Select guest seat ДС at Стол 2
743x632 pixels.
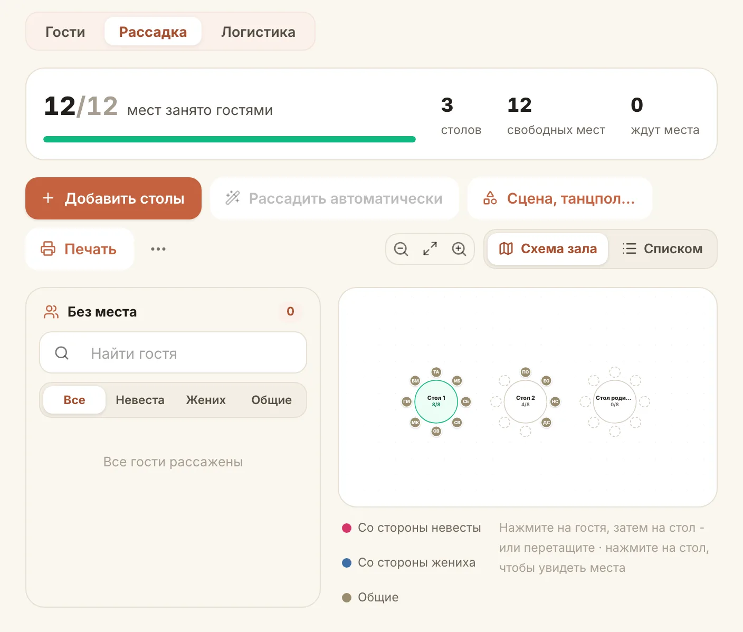coord(546,423)
